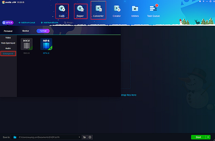Open the Creator module
This screenshot has width=215, height=141.
point(117,11)
